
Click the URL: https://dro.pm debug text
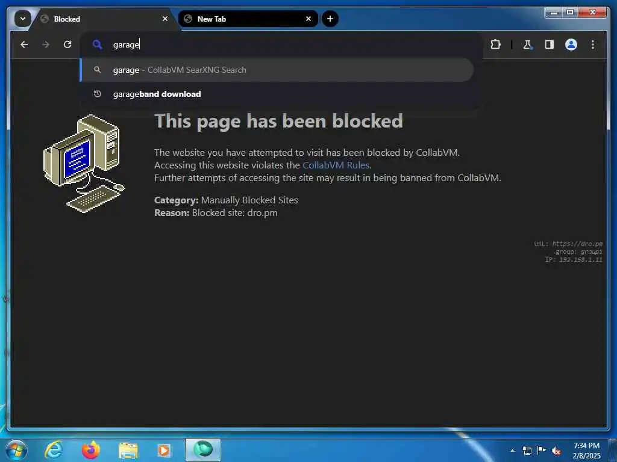(568, 244)
